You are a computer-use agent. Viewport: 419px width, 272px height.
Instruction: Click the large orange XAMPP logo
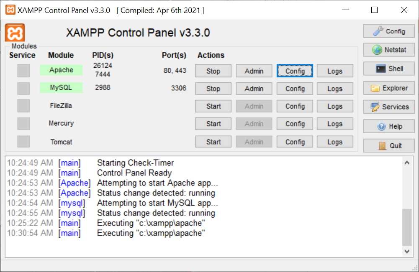point(15,33)
